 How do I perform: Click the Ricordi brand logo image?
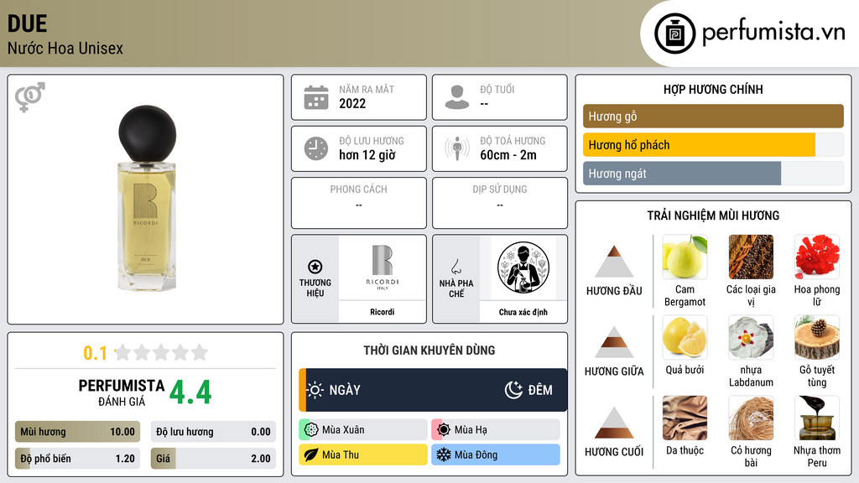coord(382,267)
